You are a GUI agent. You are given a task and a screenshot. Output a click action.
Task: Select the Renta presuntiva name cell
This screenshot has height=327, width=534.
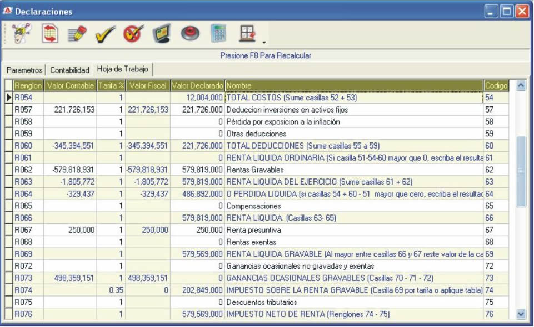(x=354, y=230)
